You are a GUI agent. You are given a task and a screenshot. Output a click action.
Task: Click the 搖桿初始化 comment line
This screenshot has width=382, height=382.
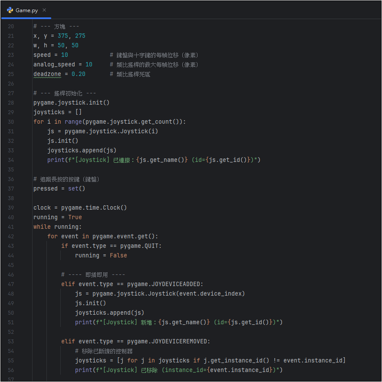[65, 93]
